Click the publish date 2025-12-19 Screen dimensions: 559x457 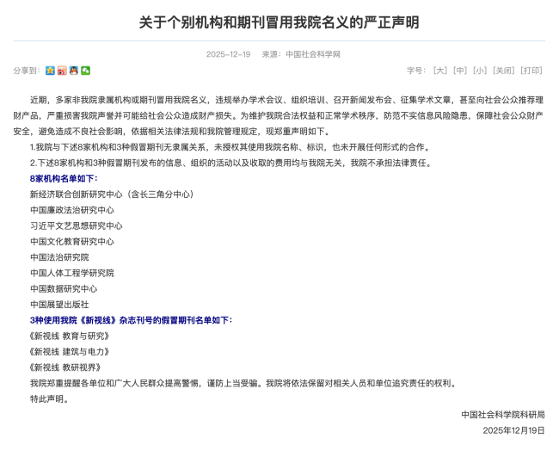tap(228, 54)
